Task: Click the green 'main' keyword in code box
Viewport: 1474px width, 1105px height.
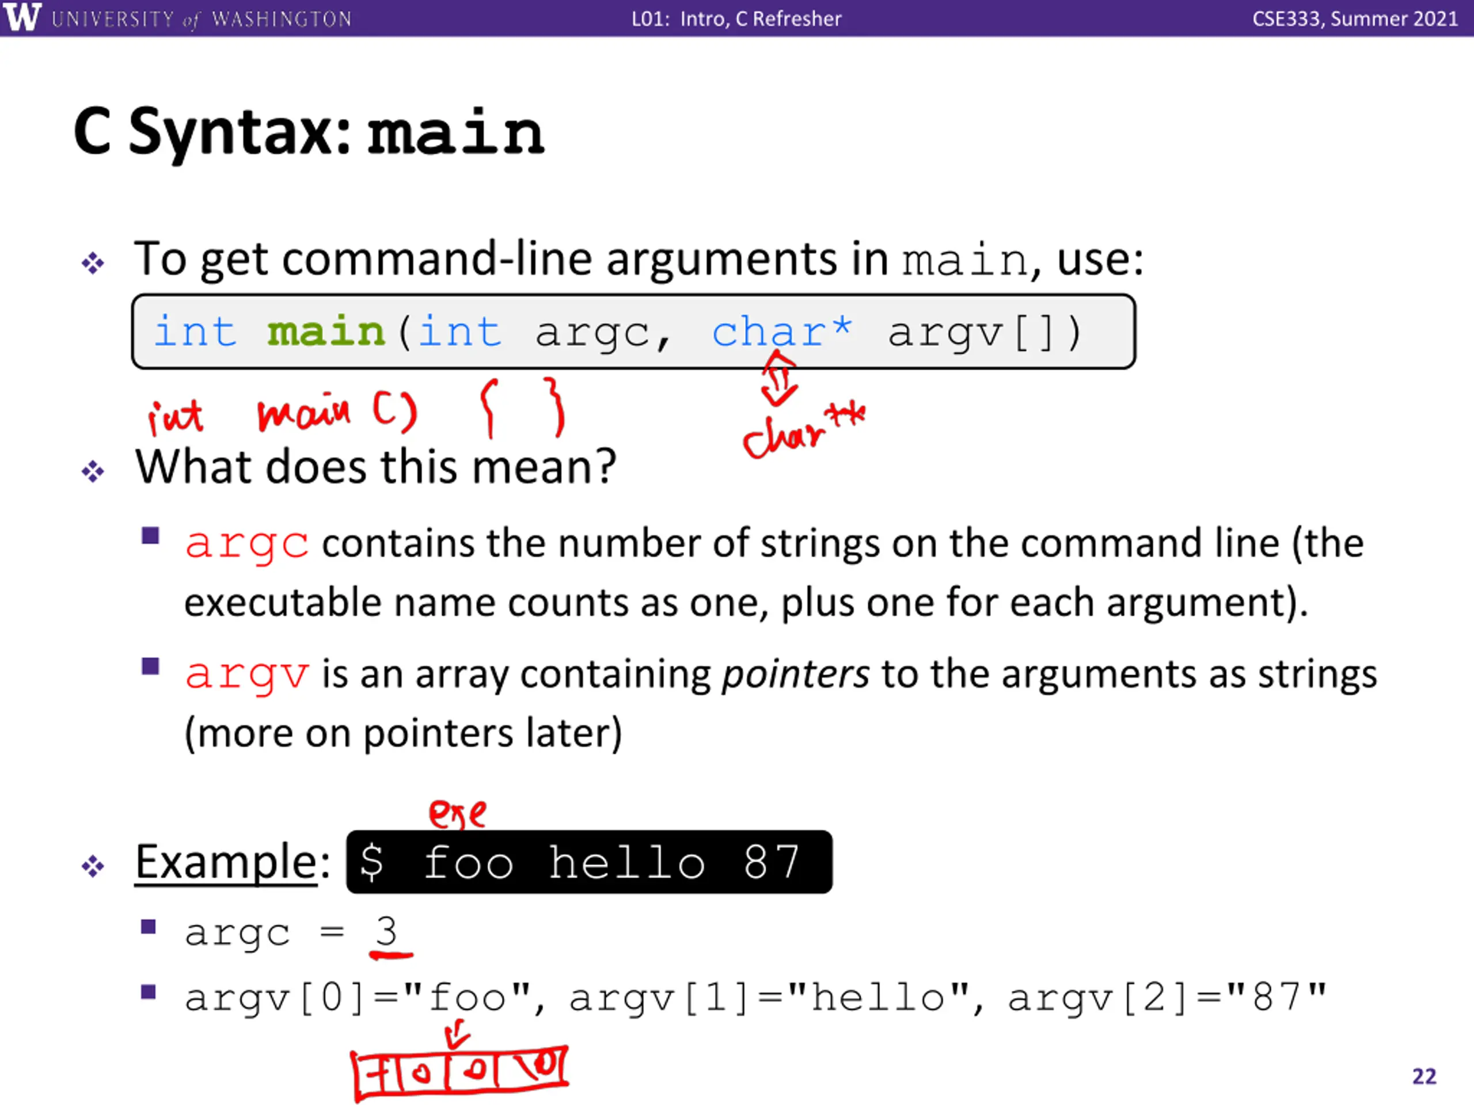Action: [326, 331]
